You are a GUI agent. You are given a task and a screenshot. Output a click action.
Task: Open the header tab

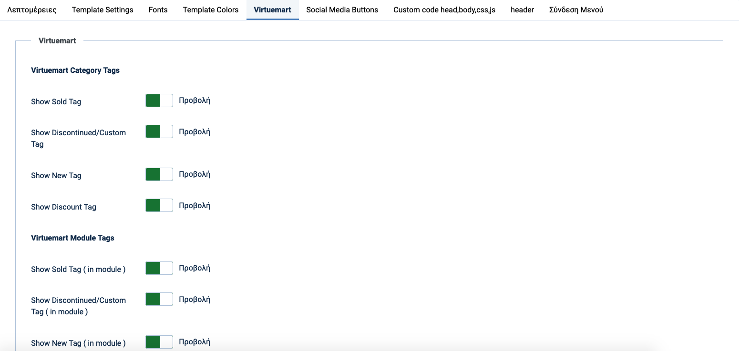pyautogui.click(x=522, y=10)
